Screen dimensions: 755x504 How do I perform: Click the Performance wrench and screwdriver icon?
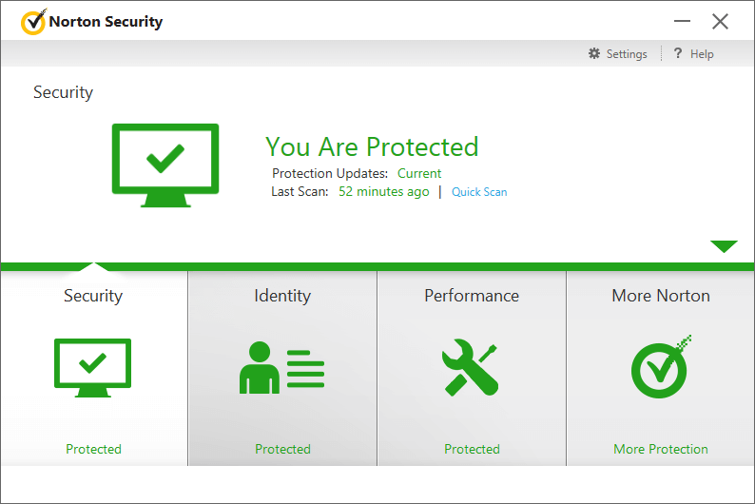click(470, 367)
